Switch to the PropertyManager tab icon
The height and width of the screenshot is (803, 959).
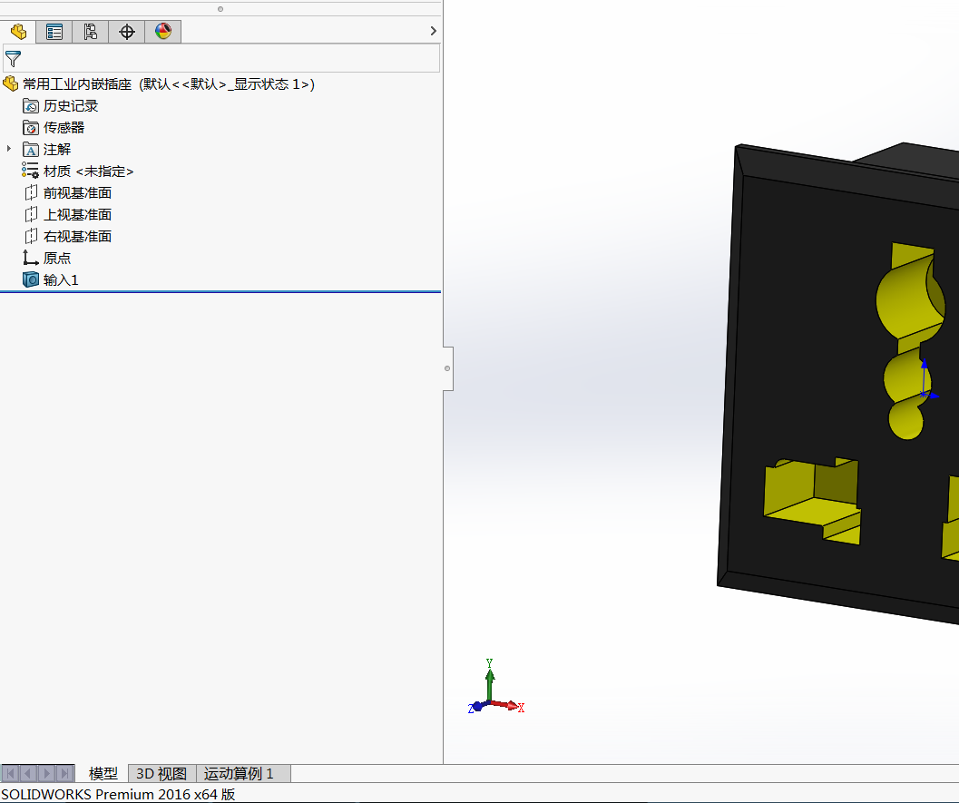point(54,32)
